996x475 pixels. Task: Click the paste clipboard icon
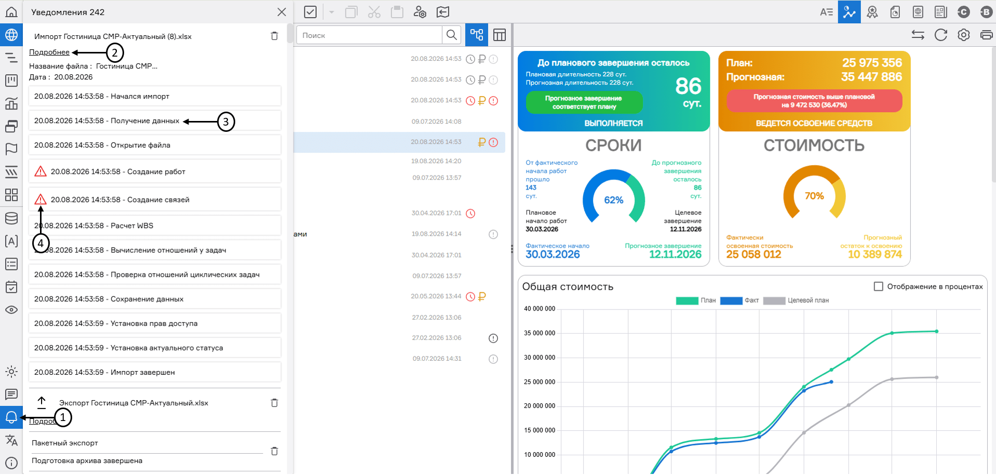click(x=397, y=12)
